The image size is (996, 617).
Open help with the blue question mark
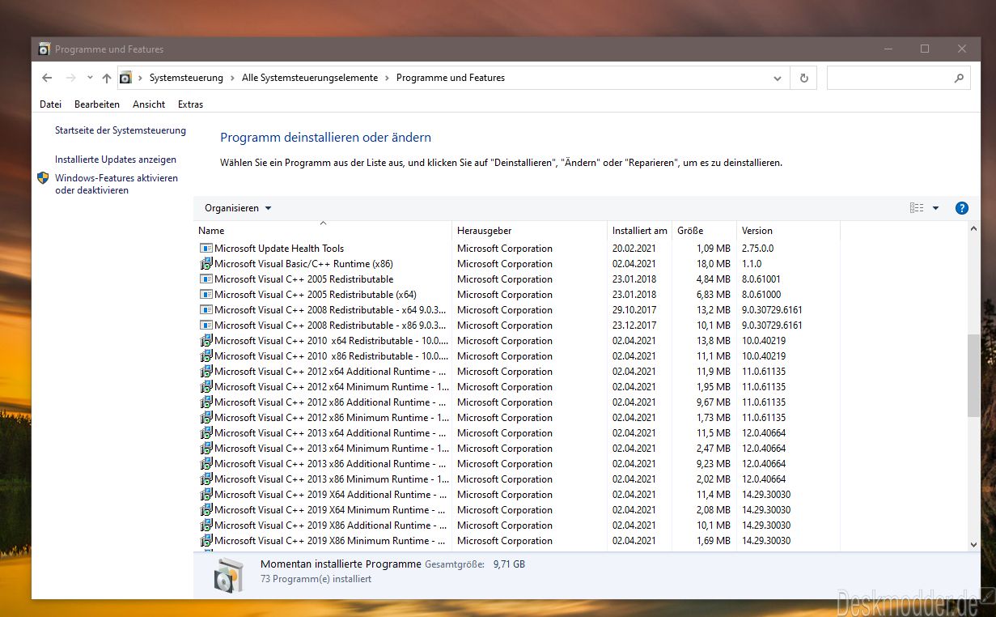click(962, 208)
